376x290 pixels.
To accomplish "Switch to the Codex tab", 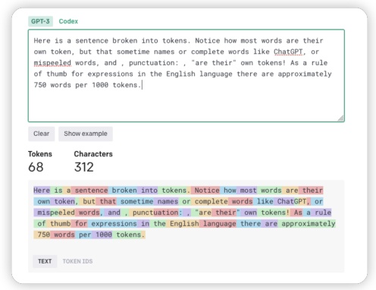I will 68,21.
